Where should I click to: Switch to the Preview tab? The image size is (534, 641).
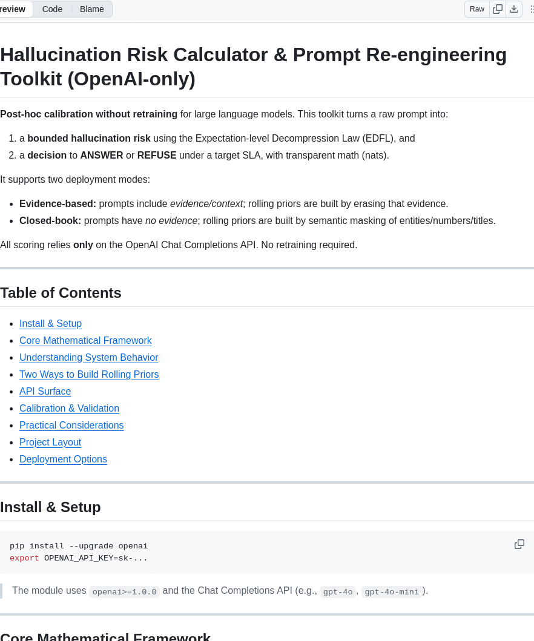pos(13,9)
